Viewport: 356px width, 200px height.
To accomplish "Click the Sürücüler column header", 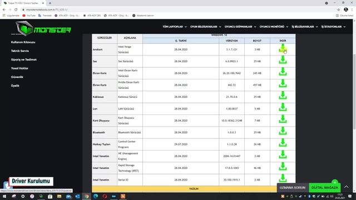I will pyautogui.click(x=105, y=38).
